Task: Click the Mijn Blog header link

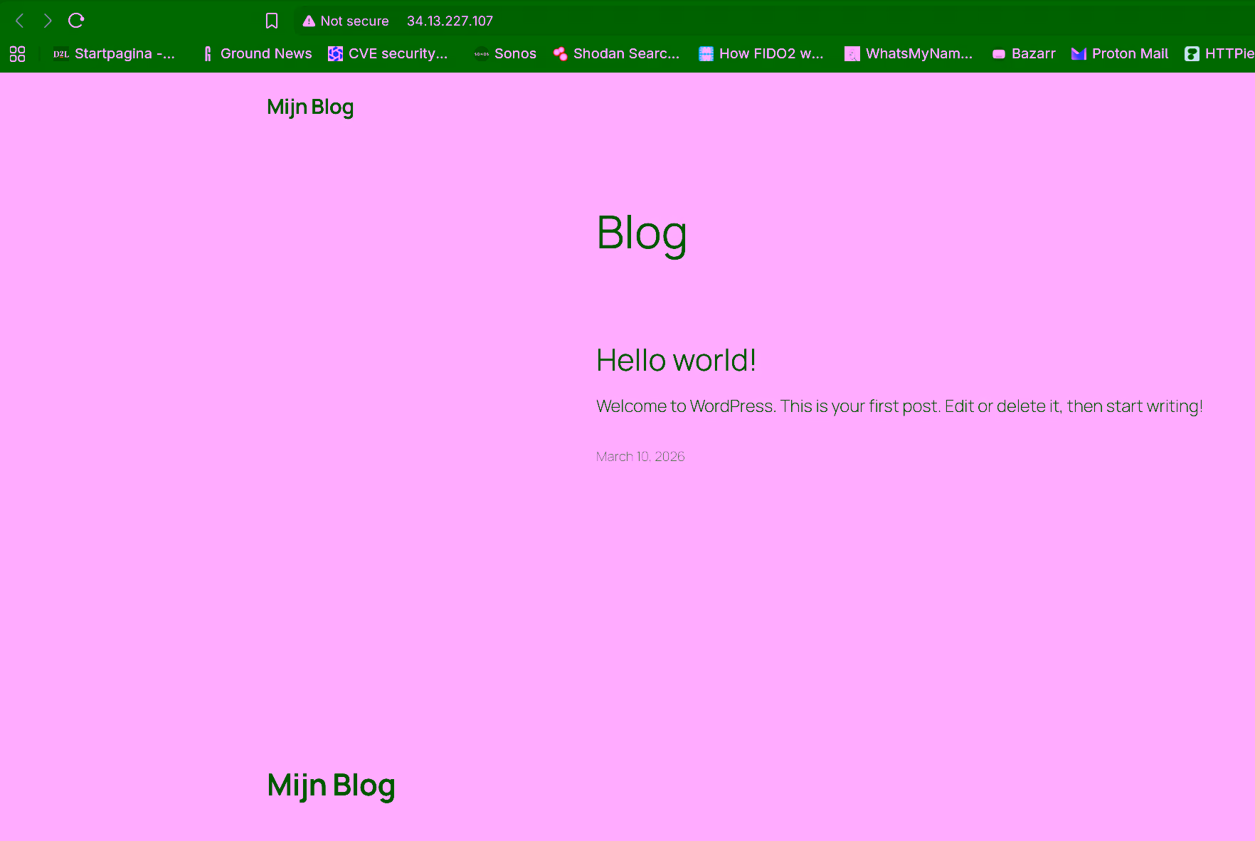Action: (x=309, y=107)
